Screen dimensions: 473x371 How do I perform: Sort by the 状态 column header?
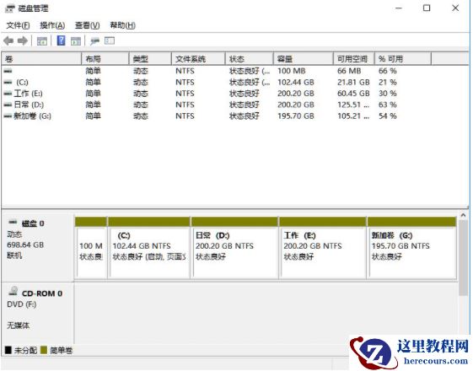point(250,59)
